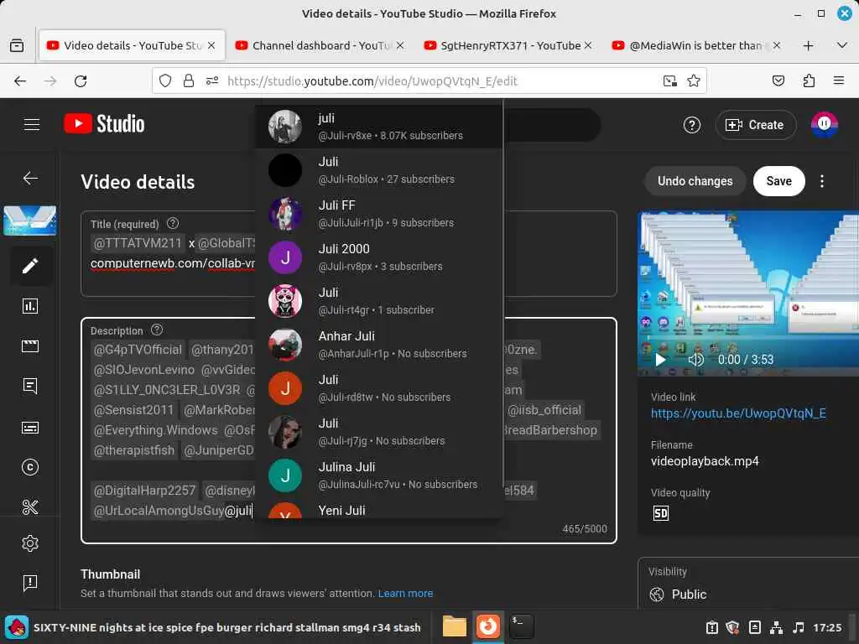This screenshot has width=859, height=644.
Task: Click the Firefox taskbar icon
Action: 487,626
